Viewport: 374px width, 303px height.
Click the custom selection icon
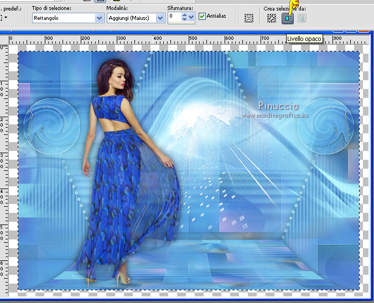249,18
